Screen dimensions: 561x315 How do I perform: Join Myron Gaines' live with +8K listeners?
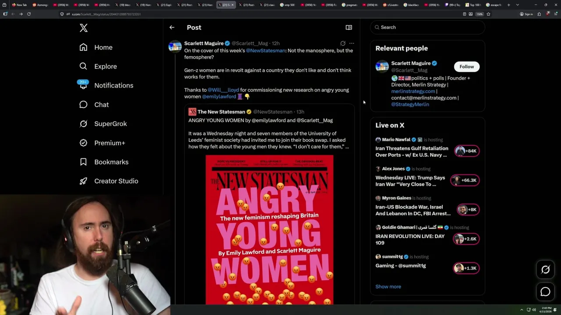click(468, 210)
